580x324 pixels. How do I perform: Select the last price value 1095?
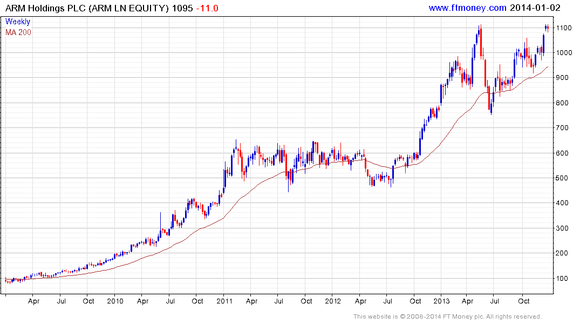182,8
